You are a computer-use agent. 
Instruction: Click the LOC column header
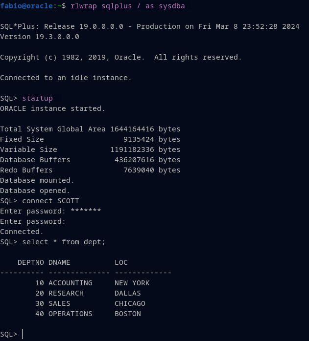point(121,262)
